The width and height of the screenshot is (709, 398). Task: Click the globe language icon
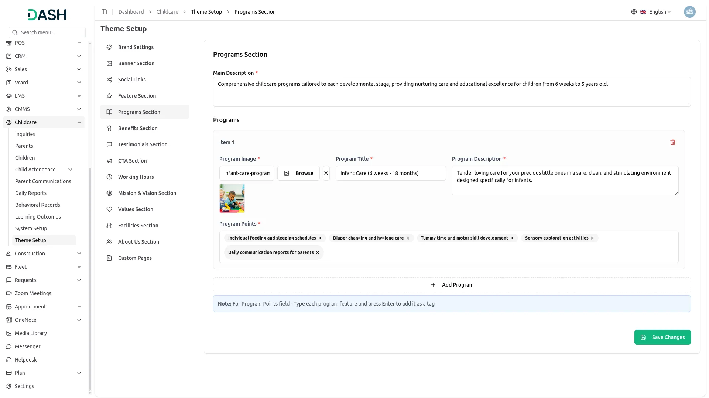coord(634,12)
